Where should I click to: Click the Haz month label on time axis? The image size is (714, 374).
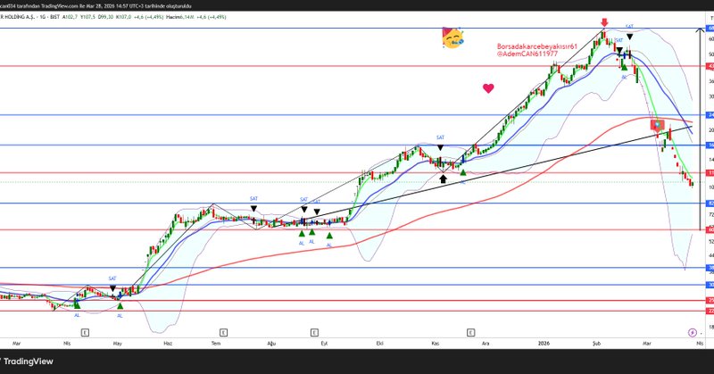(x=168, y=344)
